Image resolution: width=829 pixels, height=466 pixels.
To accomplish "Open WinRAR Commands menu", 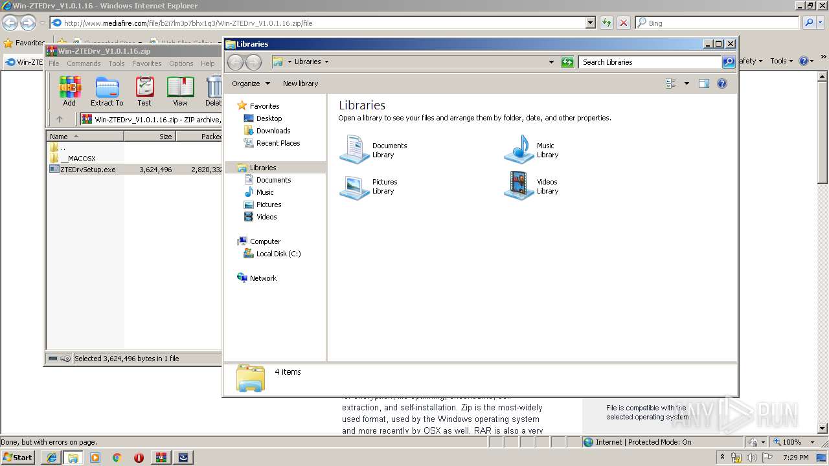I will click(84, 63).
